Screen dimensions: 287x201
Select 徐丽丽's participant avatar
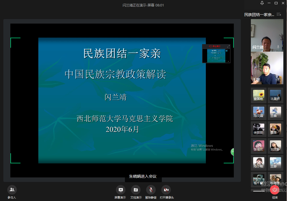tap(258, 128)
